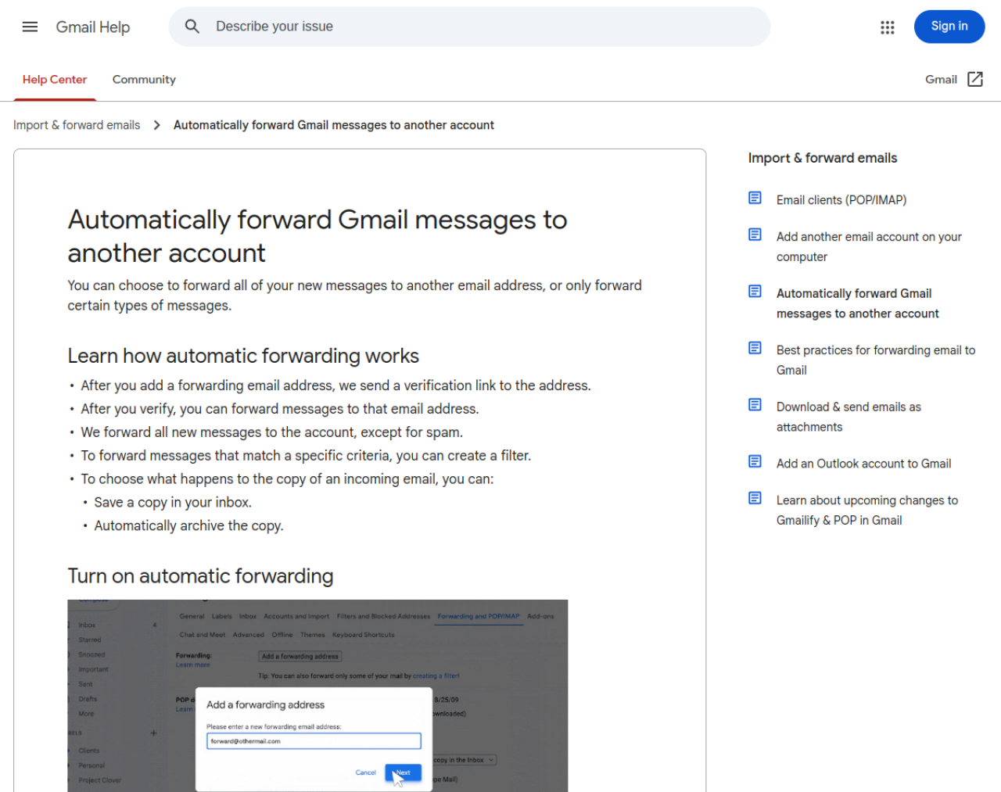1001x792 pixels.
Task: Click the Learn how automatic forwarding works heading
Action: pos(243,356)
